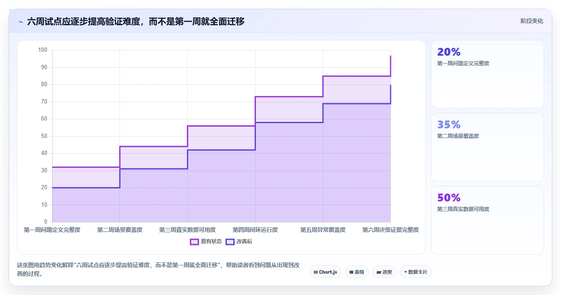561x295 pixels.
Task: Open the 50% 第三周真实数据可用度 card
Action: [488, 220]
